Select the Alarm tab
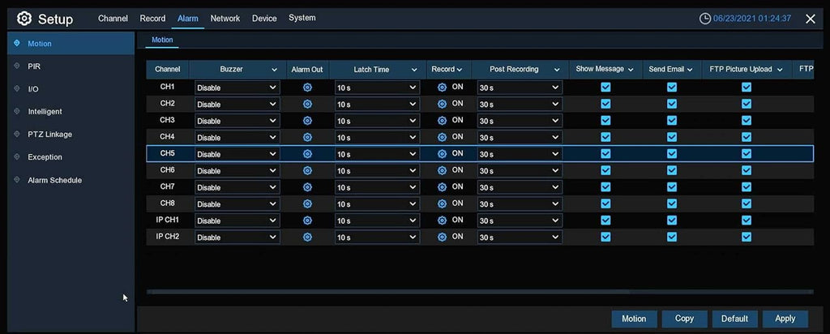 tap(188, 19)
